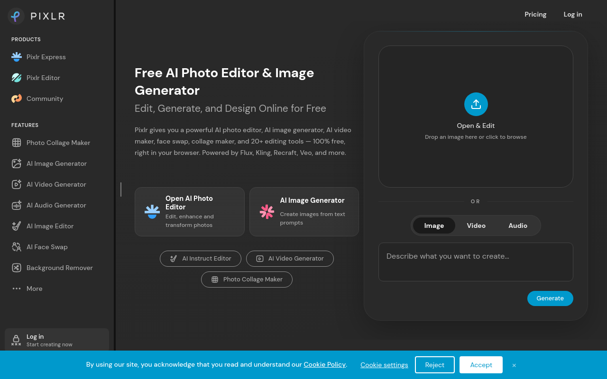
Task: Click the sidebar resize handle bar
Action: click(x=121, y=189)
